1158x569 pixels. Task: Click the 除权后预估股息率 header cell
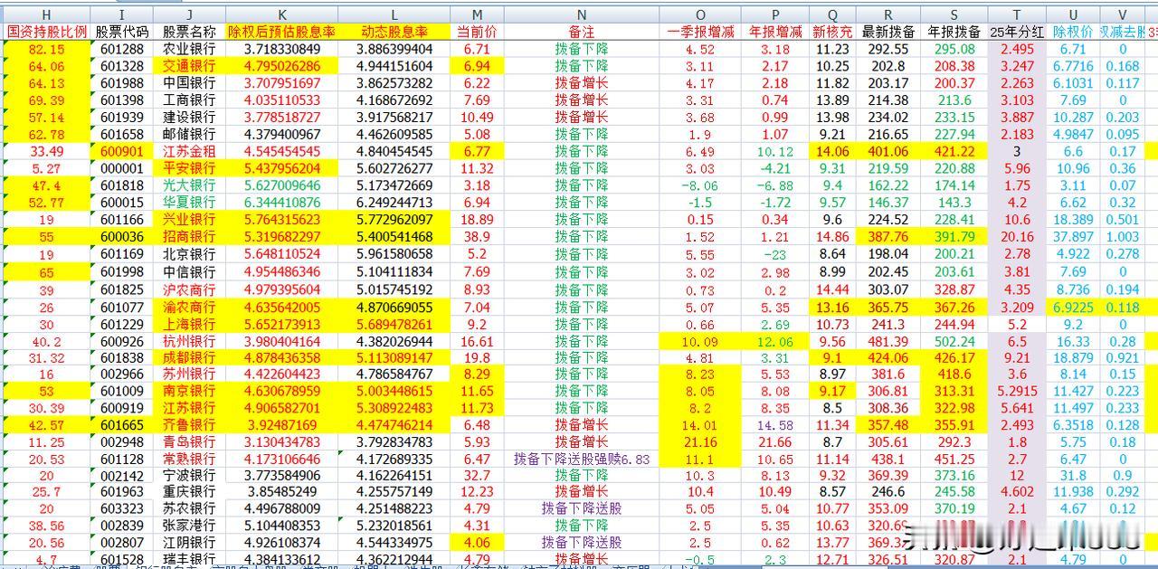(281, 32)
